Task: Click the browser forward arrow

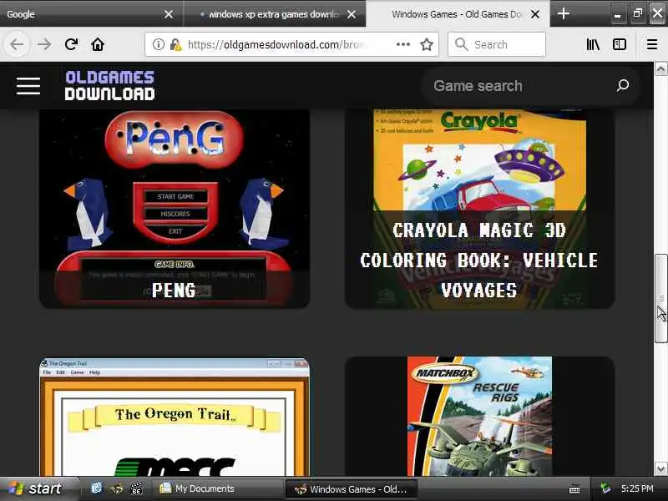Action: click(x=44, y=44)
